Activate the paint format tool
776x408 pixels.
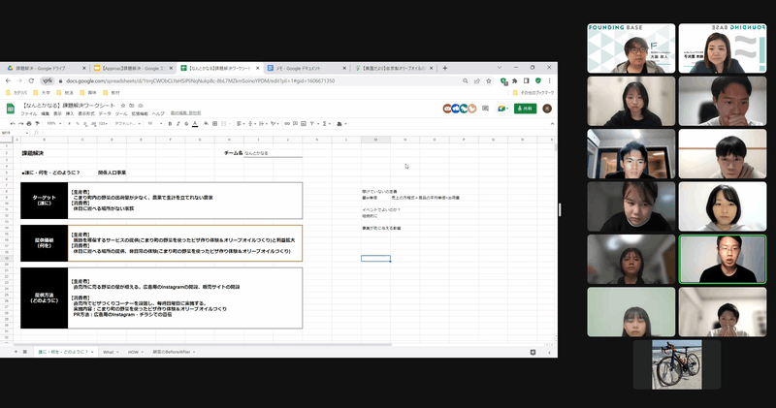coord(37,124)
